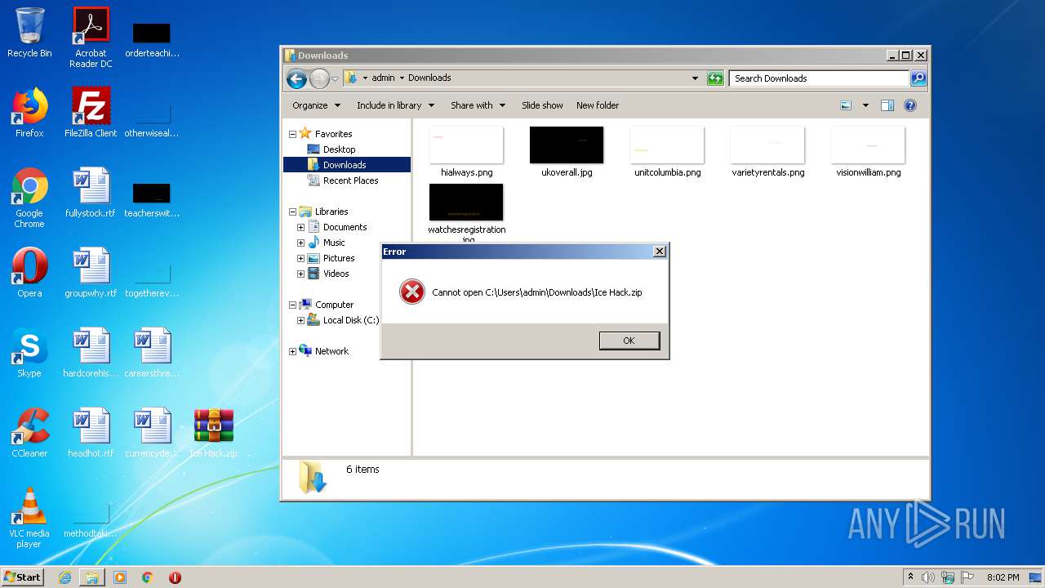Screen dimensions: 1045x588
Task: Refresh the Downloads folder view
Action: (715, 78)
